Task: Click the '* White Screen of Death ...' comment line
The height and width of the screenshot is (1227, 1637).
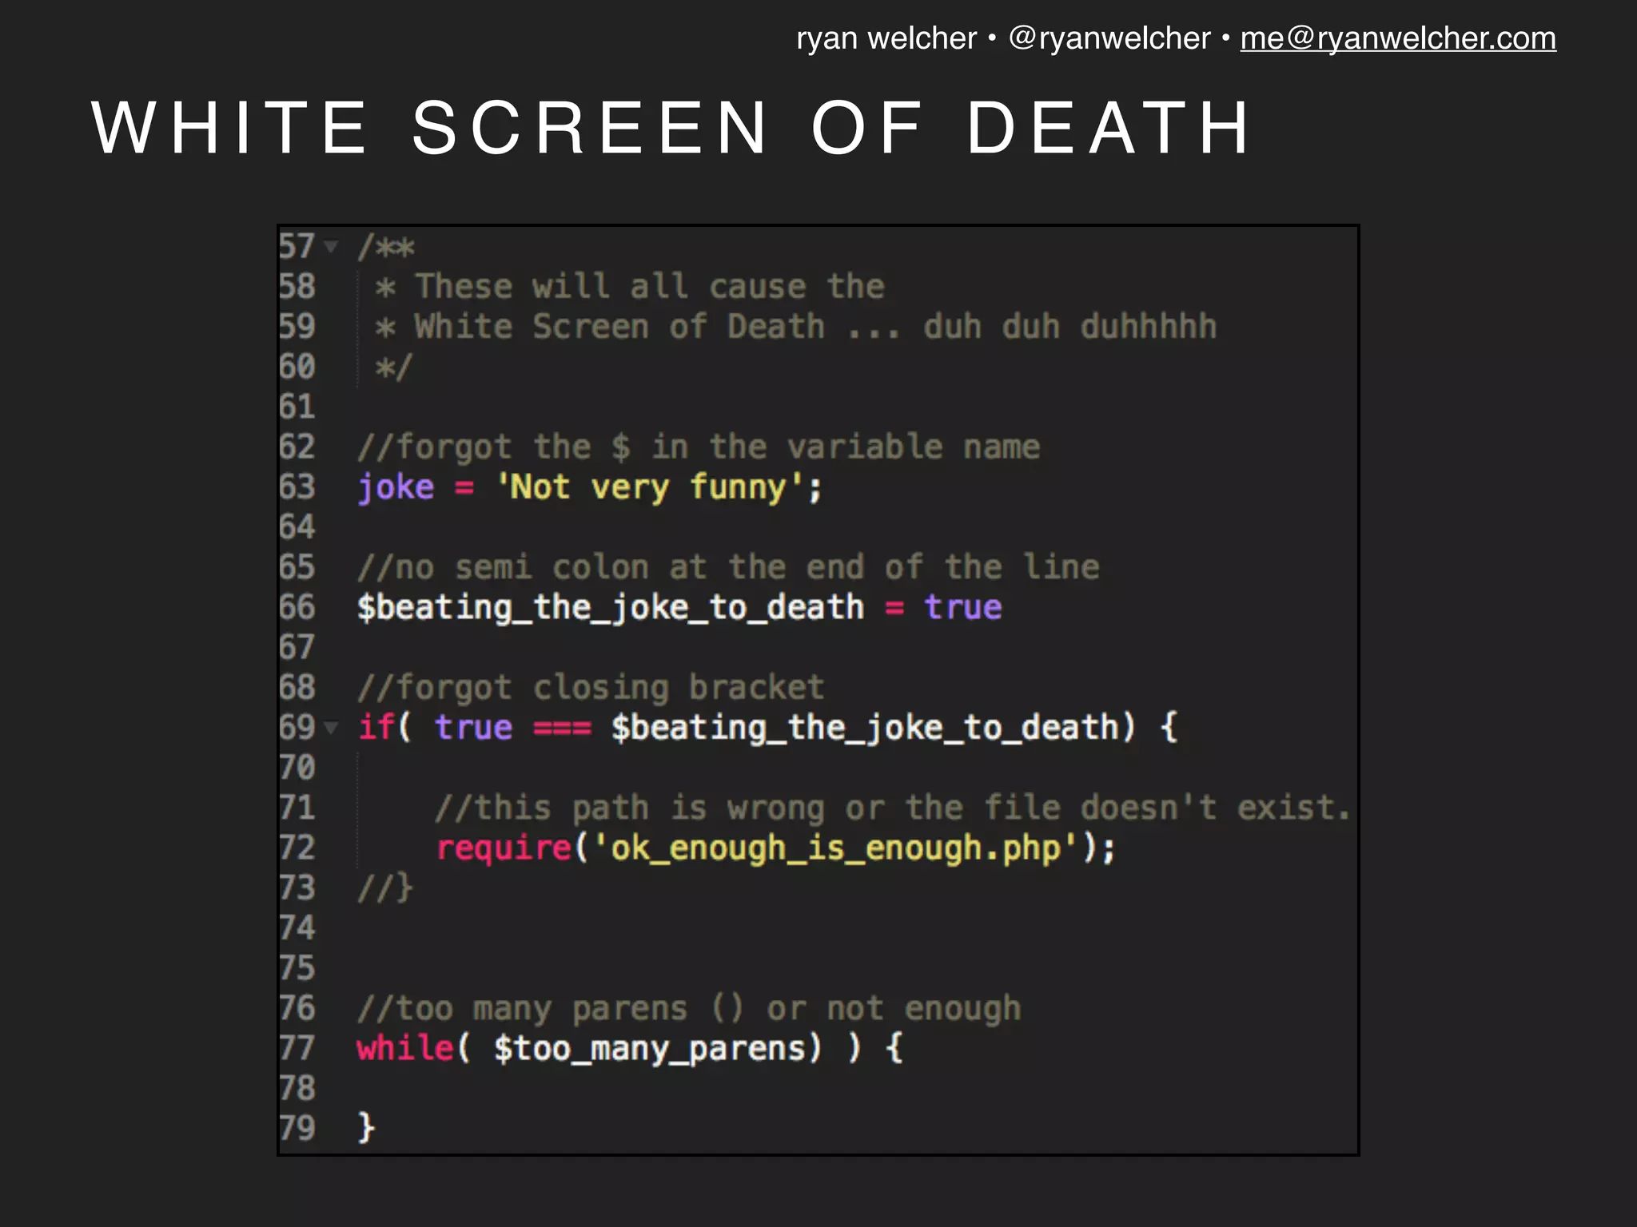Action: [796, 327]
